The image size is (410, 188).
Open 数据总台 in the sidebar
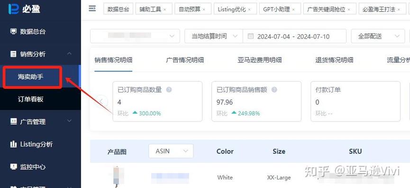pyautogui.click(x=33, y=32)
